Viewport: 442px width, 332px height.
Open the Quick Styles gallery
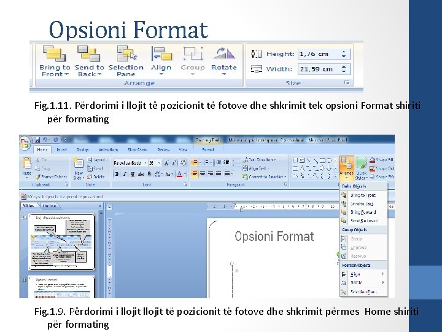(362, 169)
